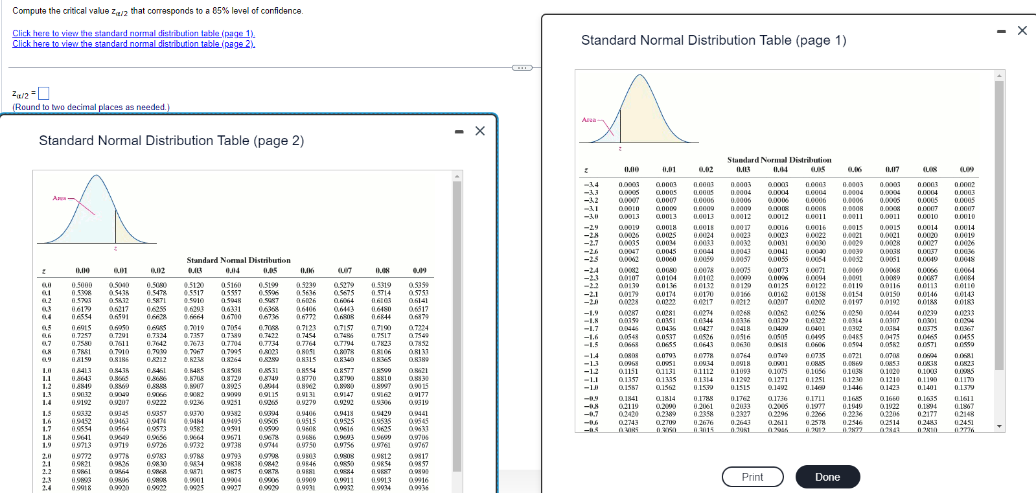Select value 0.0002 in page 1 table

(x=964, y=185)
